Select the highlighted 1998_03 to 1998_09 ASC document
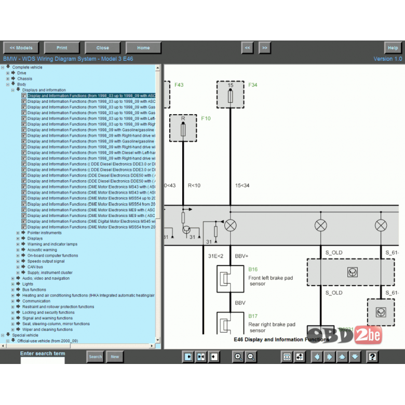 91,96
